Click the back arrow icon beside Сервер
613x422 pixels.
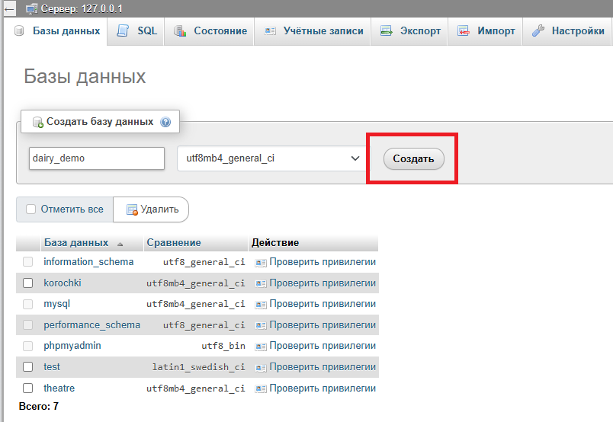[9, 9]
